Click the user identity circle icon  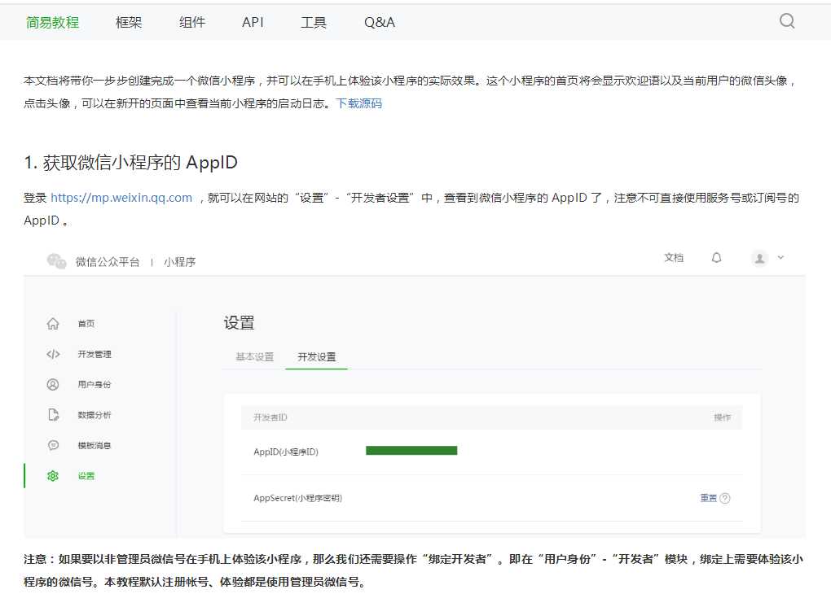(53, 384)
